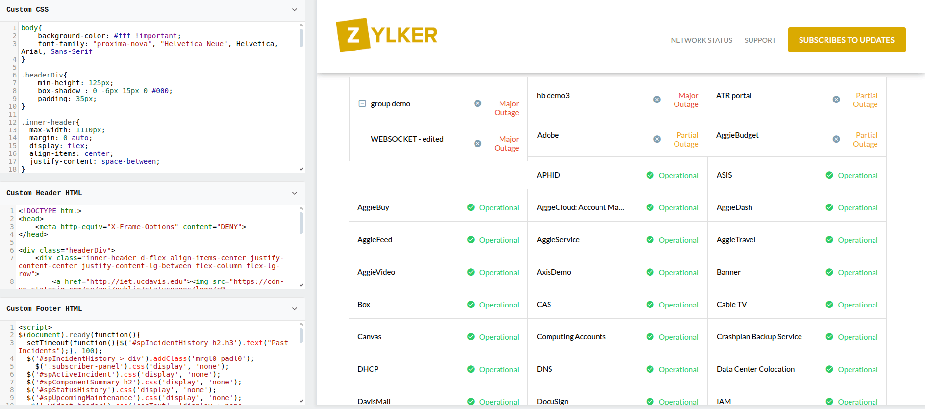Click operational check icon for AggieBuy
This screenshot has height=409, width=925.
pos(471,207)
